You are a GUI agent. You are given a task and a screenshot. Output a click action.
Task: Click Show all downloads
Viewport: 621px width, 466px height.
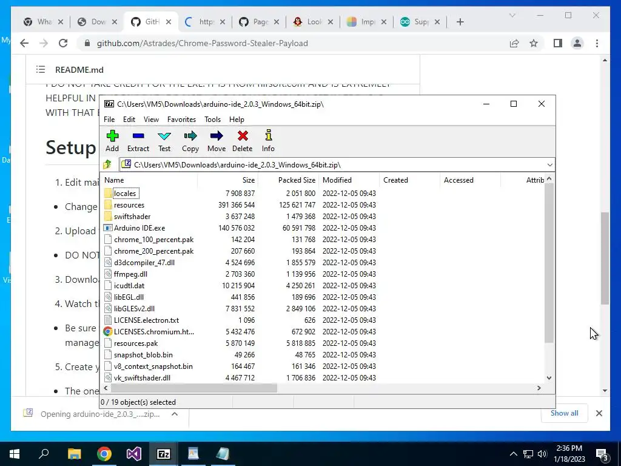(x=564, y=413)
